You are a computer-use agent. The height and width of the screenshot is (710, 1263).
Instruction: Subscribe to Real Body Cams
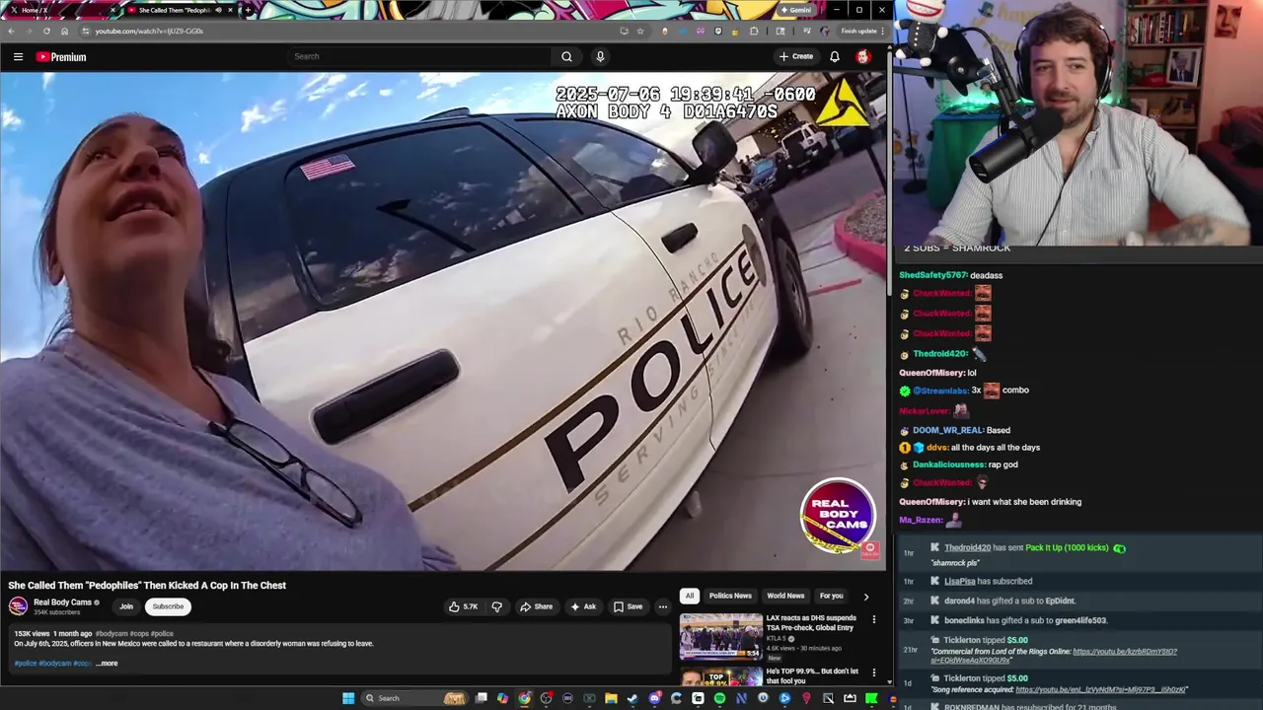[168, 606]
